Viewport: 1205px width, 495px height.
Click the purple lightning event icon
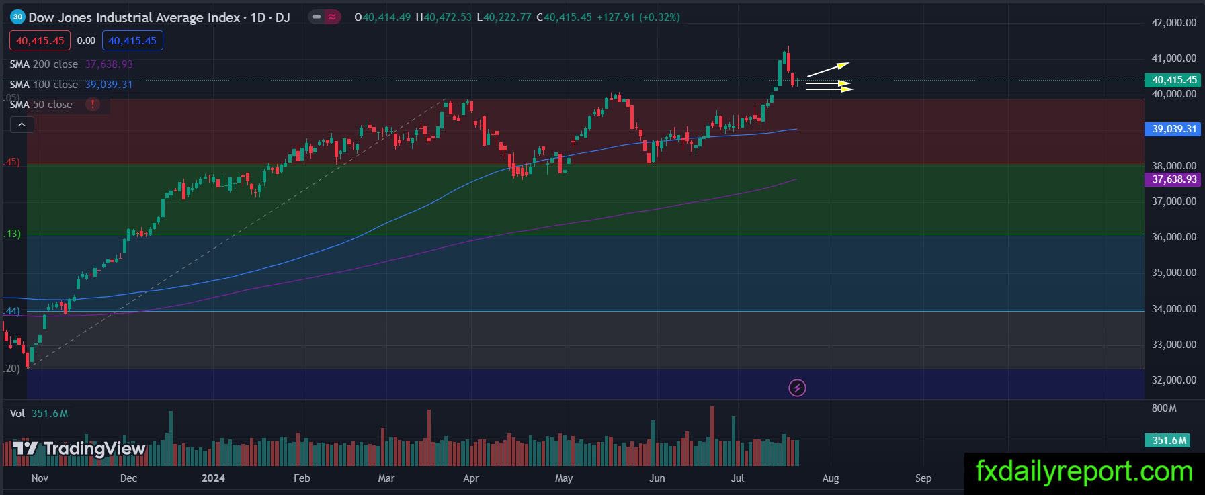pyautogui.click(x=797, y=388)
